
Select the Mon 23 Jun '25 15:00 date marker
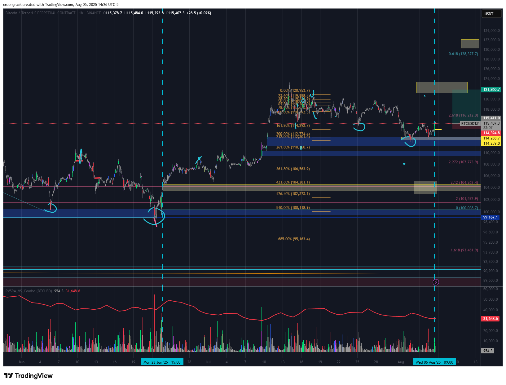(162, 362)
